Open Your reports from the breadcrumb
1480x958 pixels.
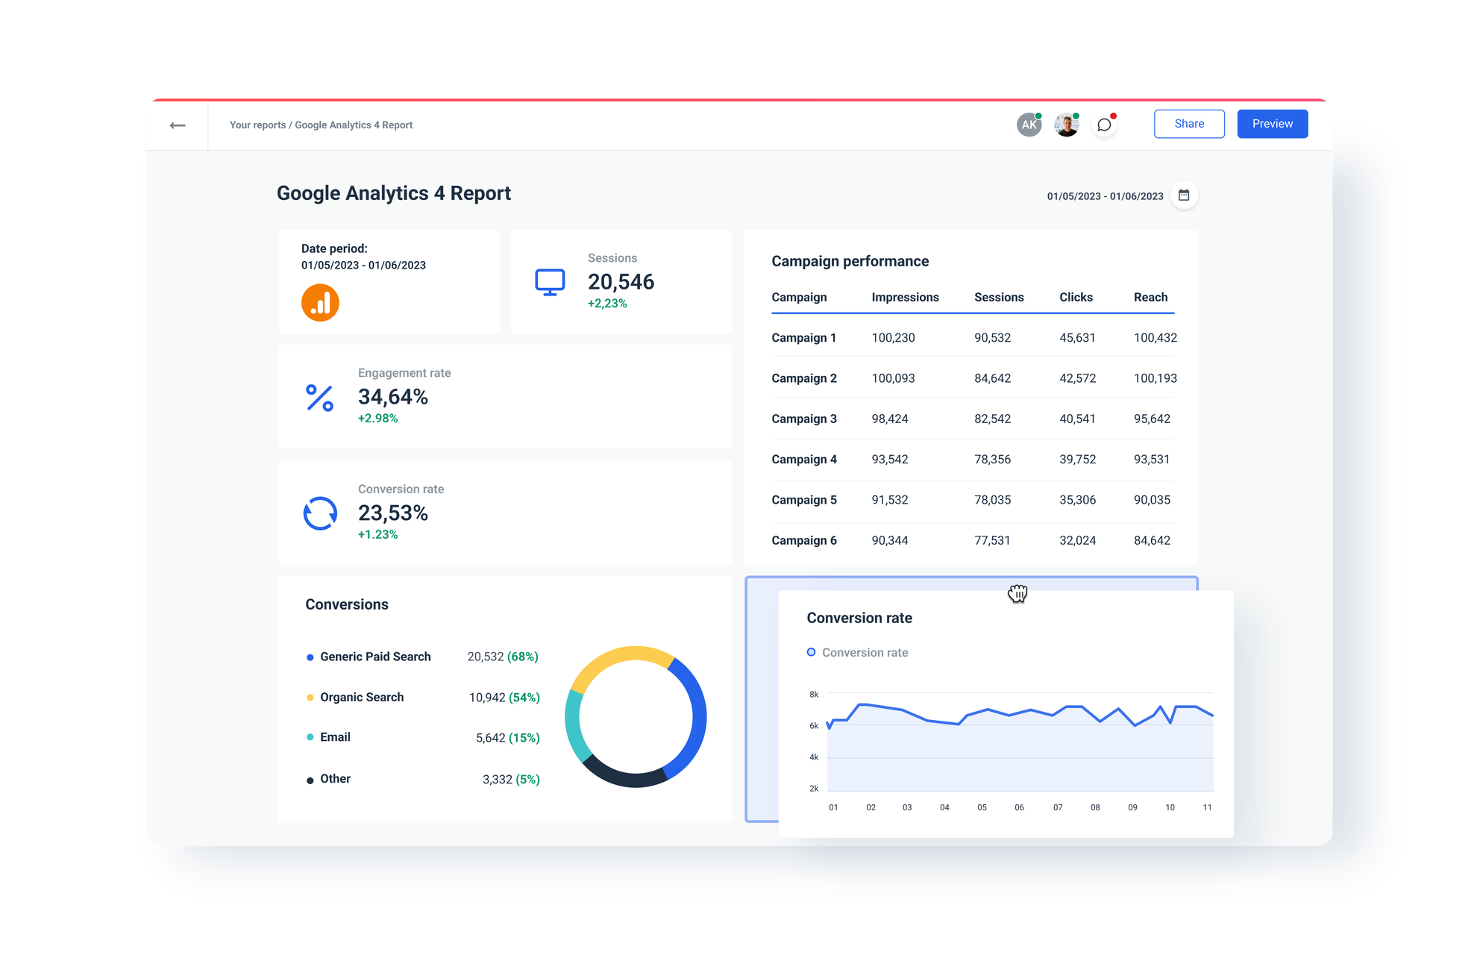click(x=257, y=125)
